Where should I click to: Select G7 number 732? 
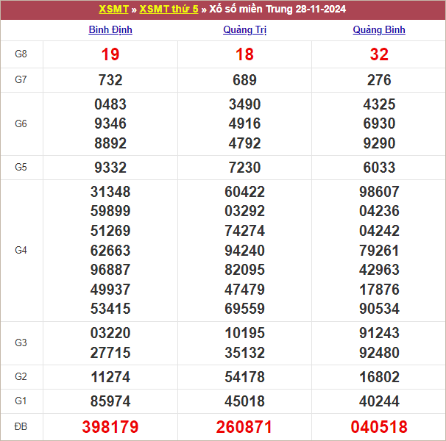110,80
